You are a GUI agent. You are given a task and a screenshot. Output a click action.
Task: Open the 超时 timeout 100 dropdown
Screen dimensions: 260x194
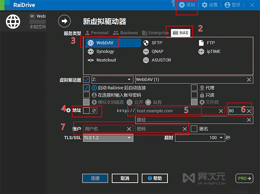pyautogui.click(x=200, y=138)
